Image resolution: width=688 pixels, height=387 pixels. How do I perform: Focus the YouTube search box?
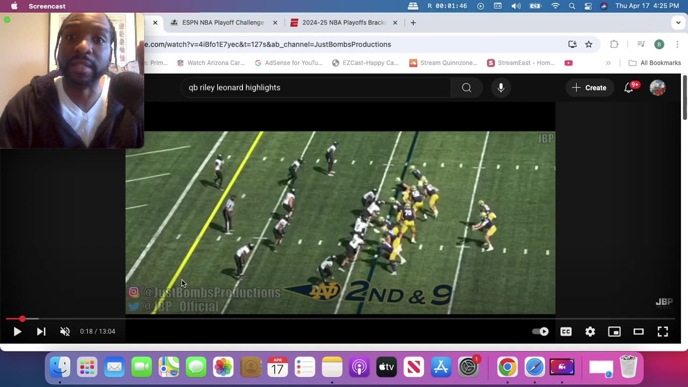coord(316,88)
